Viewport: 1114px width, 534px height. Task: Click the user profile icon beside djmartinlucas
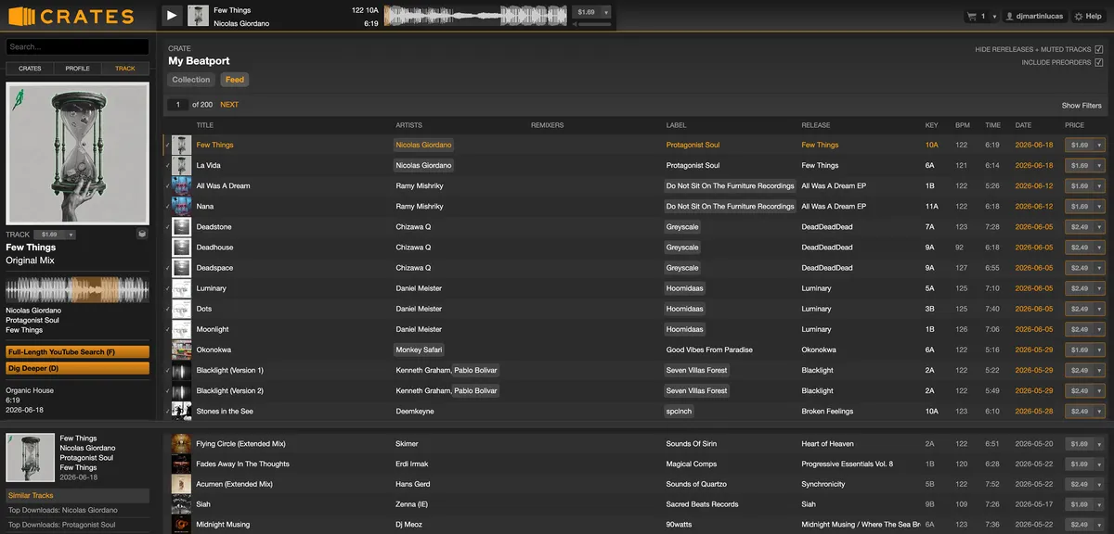(1009, 16)
